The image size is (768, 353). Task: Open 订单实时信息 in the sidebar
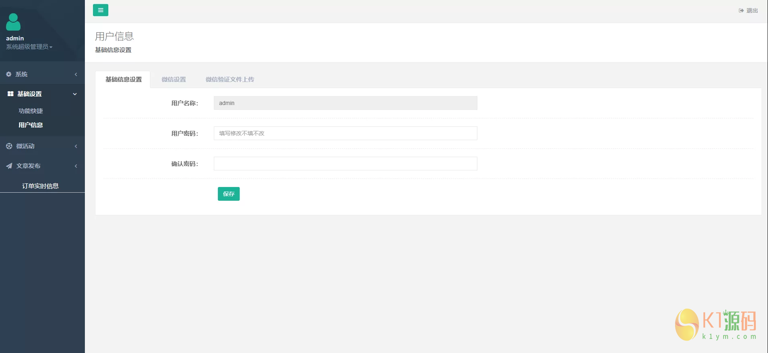tap(40, 186)
